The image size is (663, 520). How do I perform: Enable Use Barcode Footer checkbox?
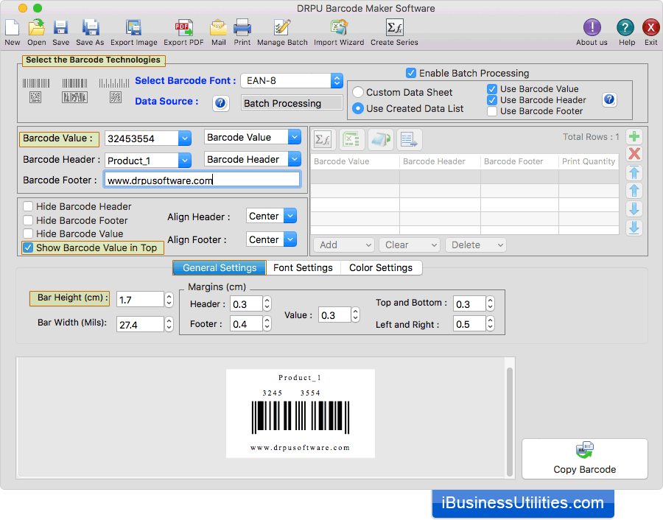pyautogui.click(x=492, y=111)
